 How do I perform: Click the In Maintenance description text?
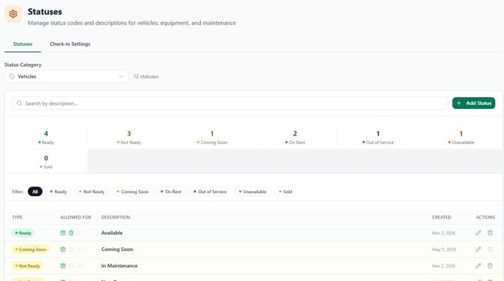tap(120, 265)
